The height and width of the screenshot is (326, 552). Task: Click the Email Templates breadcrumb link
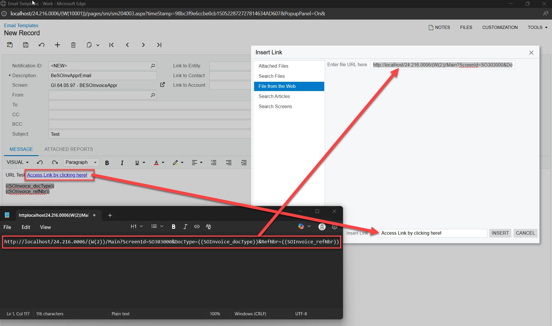coord(21,25)
